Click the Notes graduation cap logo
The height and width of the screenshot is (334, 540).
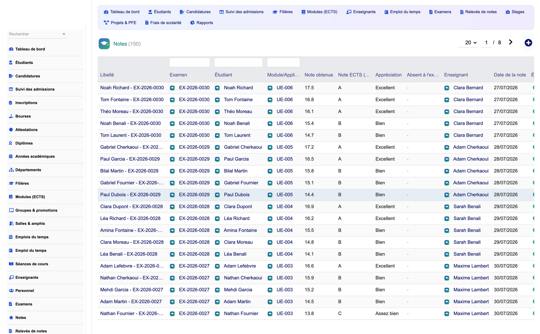[104, 44]
